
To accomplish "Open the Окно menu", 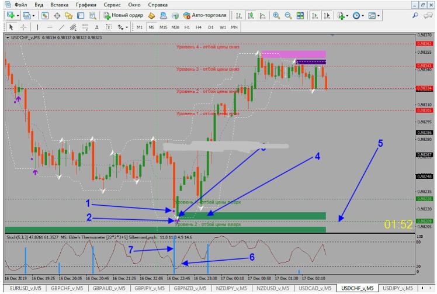I will point(134,5).
